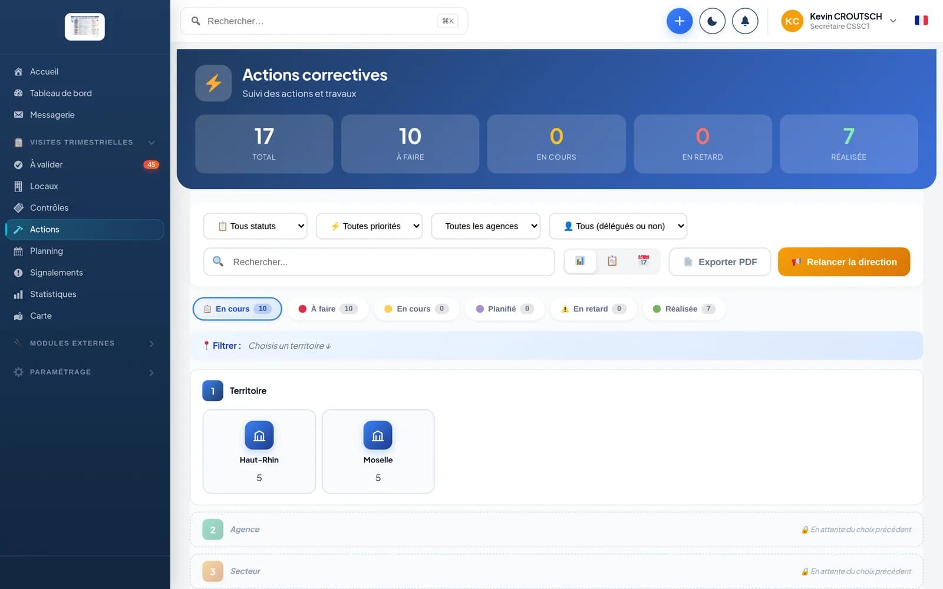Click the lightning bolt Actions correctives icon
943x589 pixels.
213,83
